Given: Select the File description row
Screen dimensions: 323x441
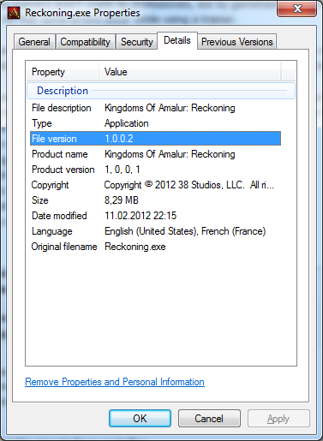Looking at the screenshot, I should click(155, 108).
